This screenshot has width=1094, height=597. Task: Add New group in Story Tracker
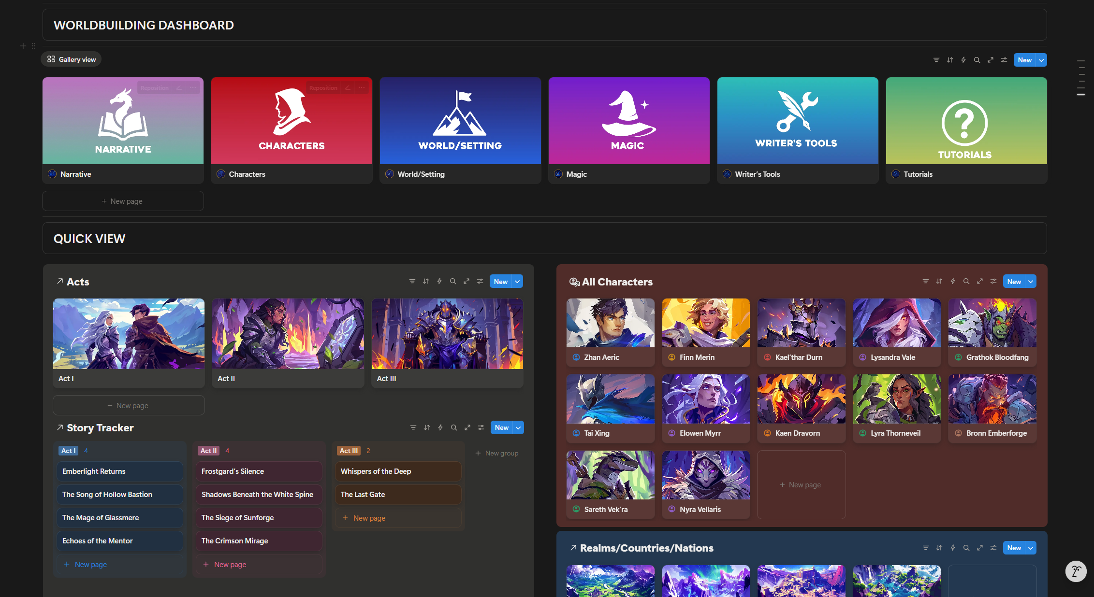click(x=497, y=453)
